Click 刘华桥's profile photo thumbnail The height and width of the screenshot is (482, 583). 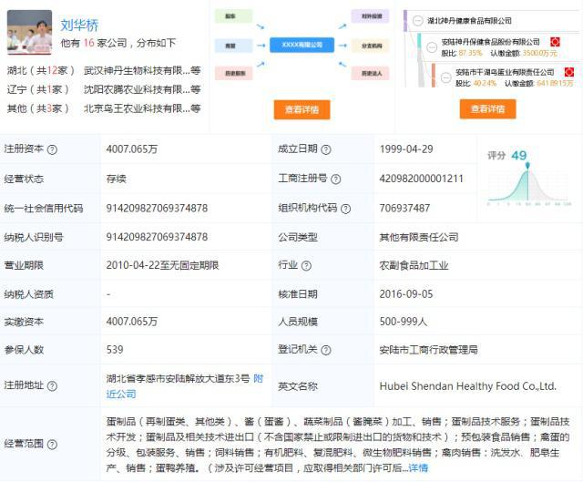pyautogui.click(x=29, y=32)
